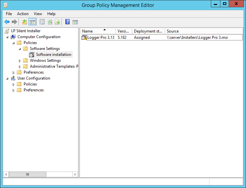The width and height of the screenshot is (246, 188).
Task: Open the File menu
Action: pos(9,14)
